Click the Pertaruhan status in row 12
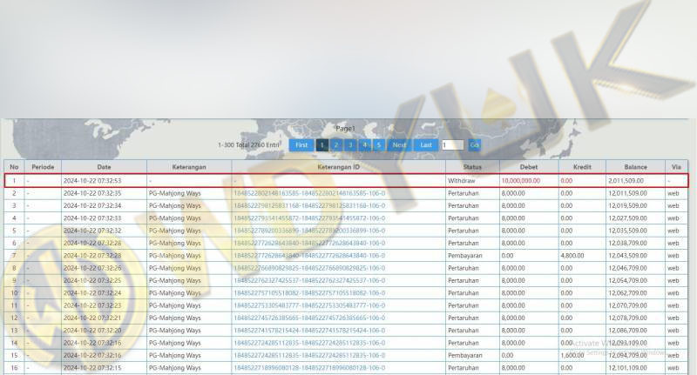The height and width of the screenshot is (375, 697). tap(464, 318)
